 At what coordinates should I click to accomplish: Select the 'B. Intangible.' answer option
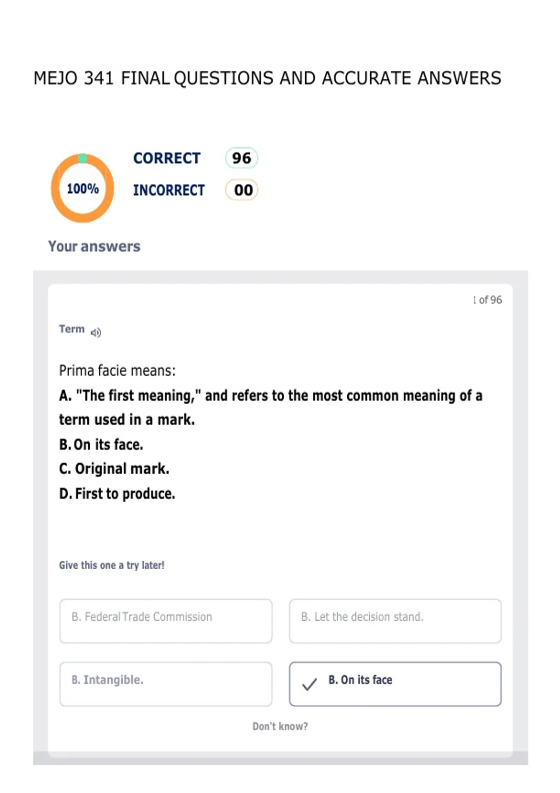click(x=166, y=684)
